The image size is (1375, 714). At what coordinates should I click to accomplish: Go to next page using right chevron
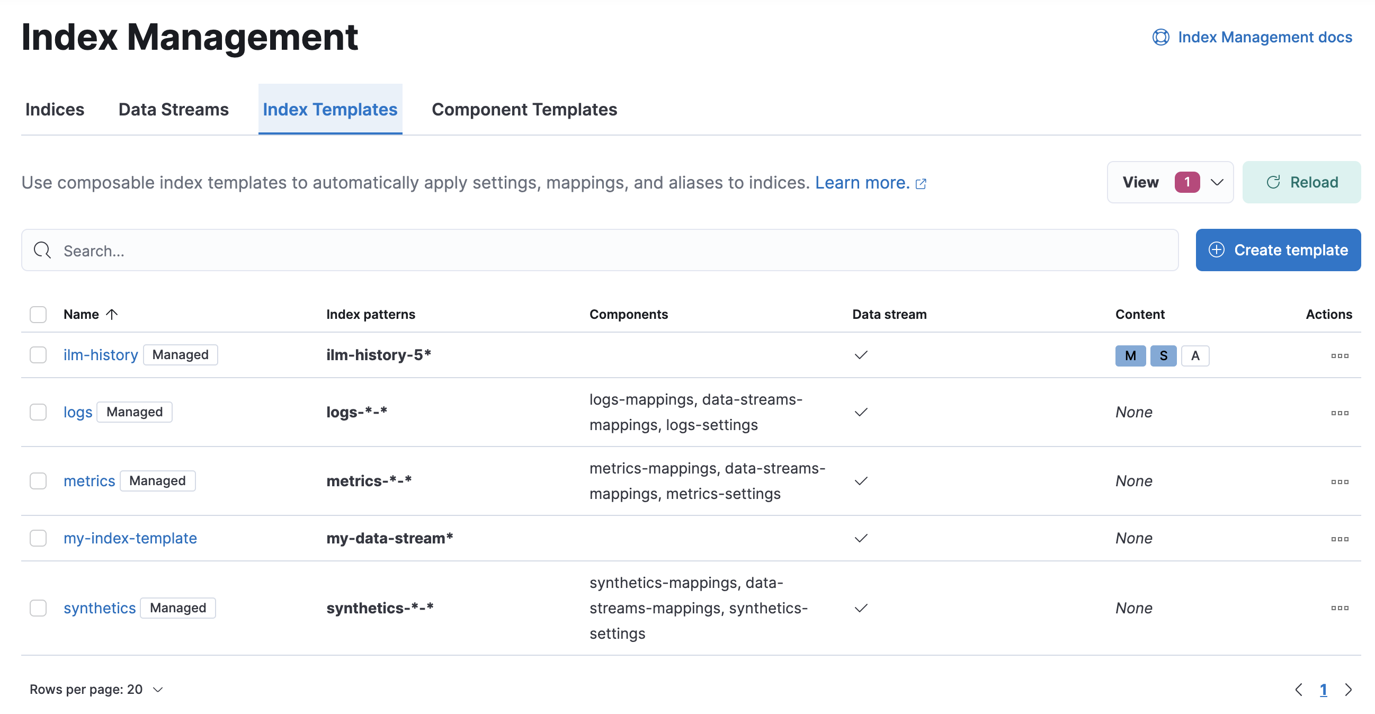1347,690
